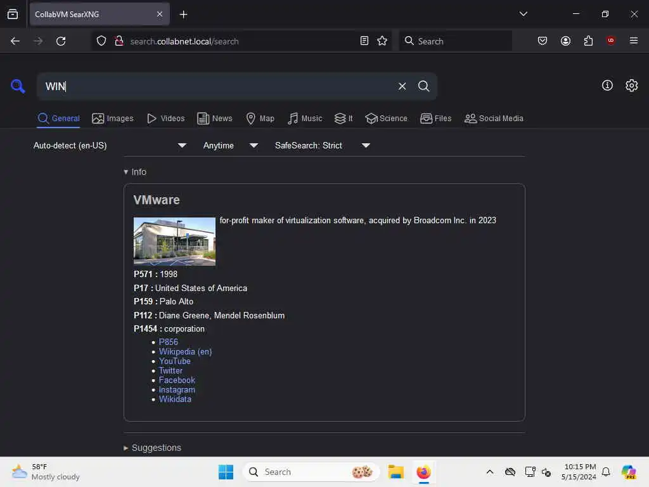Open Firefox application menu
This screenshot has height=487, width=649.
(633, 41)
